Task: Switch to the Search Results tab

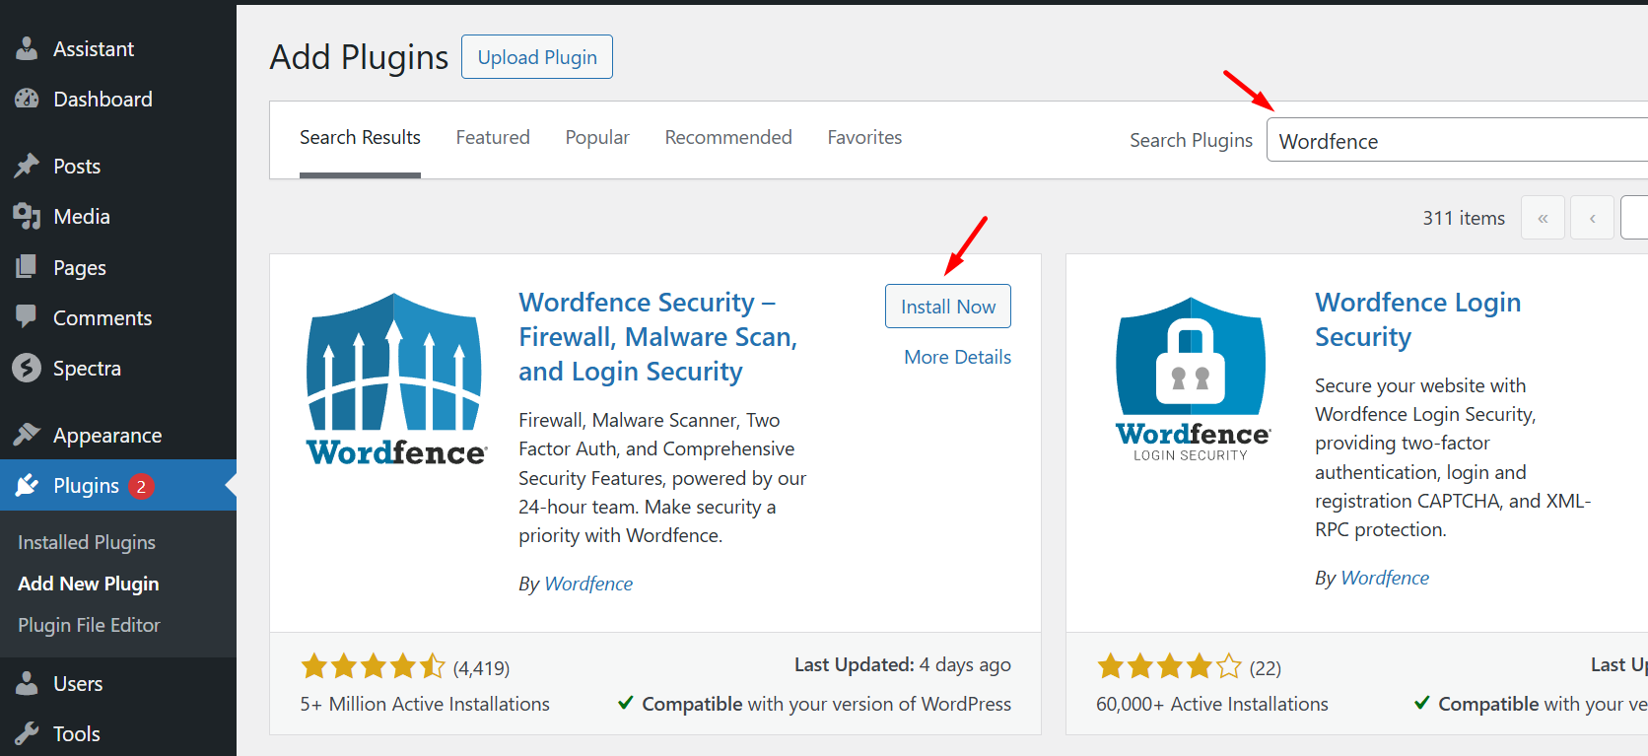Action: tap(360, 138)
